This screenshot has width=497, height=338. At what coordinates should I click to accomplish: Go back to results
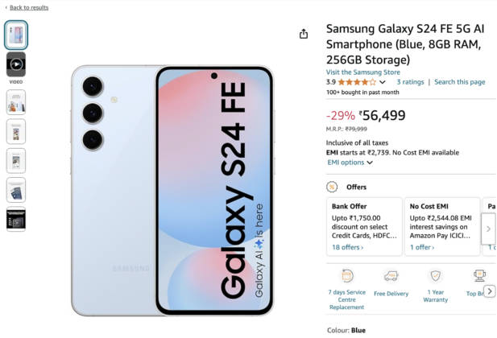[x=27, y=7]
